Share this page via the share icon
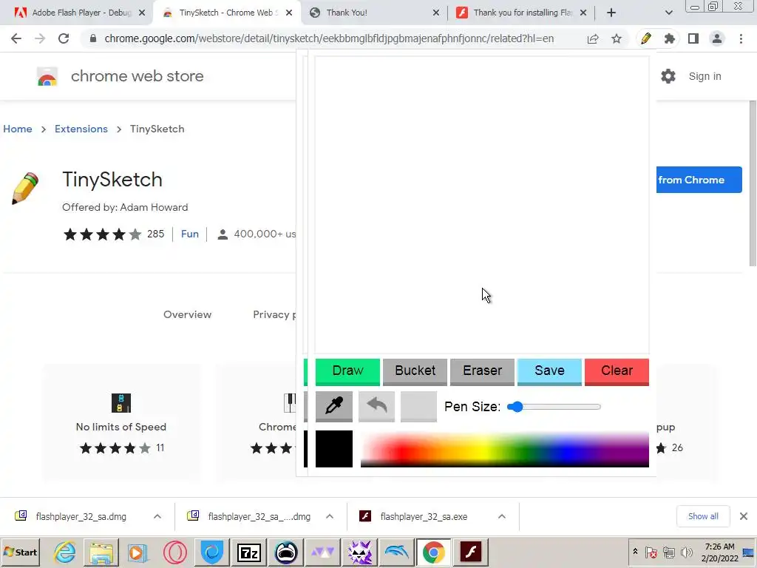The height and width of the screenshot is (568, 757). 593,38
